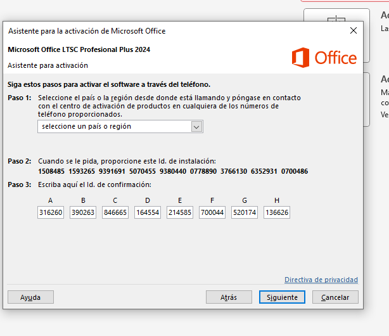
Task: Click into confirmation ID field D
Action: pos(148,213)
